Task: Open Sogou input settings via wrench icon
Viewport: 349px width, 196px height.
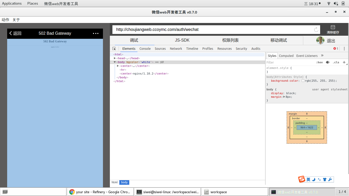Action: point(331,179)
